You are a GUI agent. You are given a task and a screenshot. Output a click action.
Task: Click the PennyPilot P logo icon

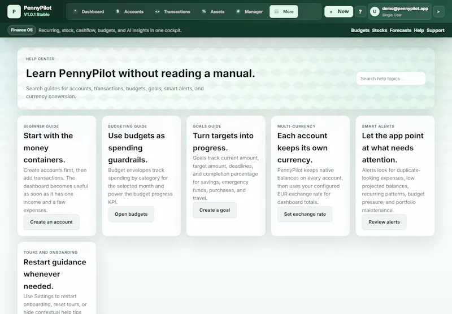click(x=14, y=11)
